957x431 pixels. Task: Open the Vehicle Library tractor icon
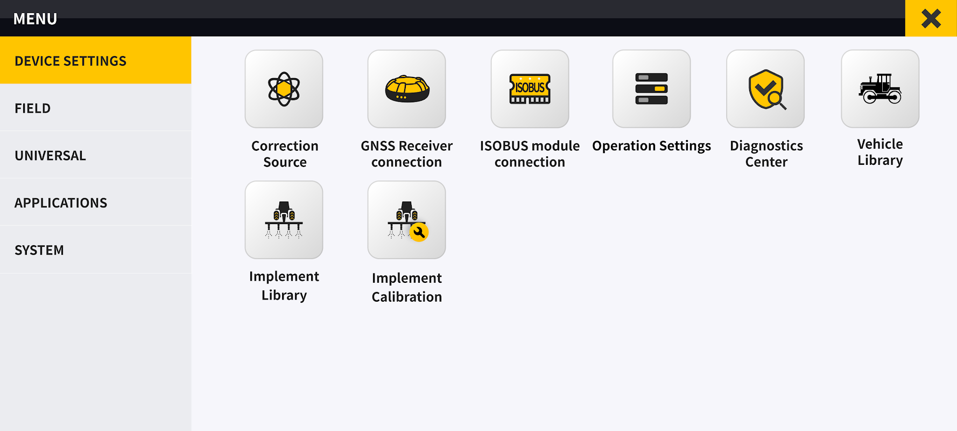click(x=880, y=89)
